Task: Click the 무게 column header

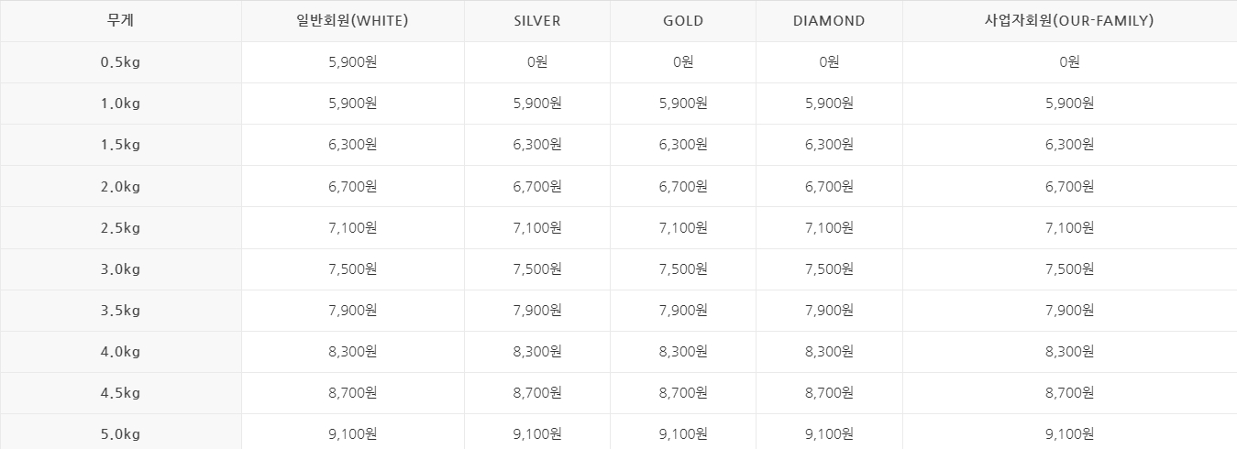Action: 120,21
